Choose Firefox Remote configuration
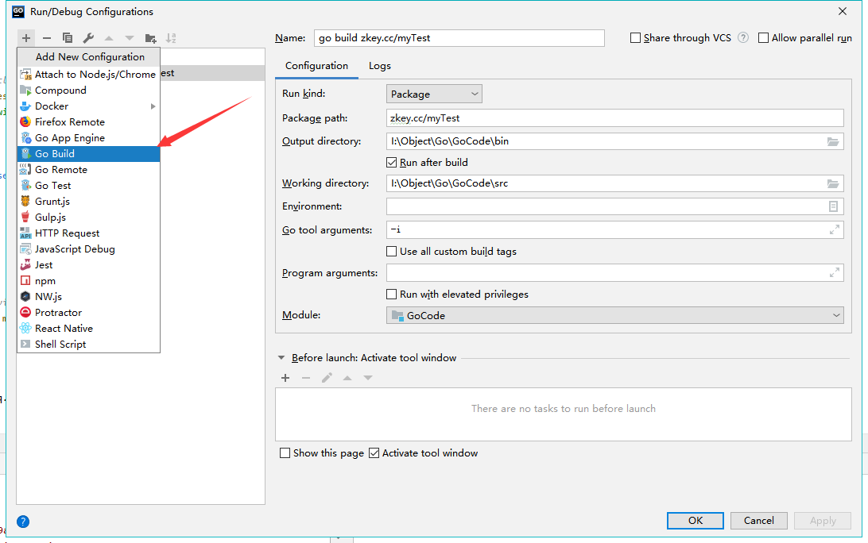 [88, 122]
